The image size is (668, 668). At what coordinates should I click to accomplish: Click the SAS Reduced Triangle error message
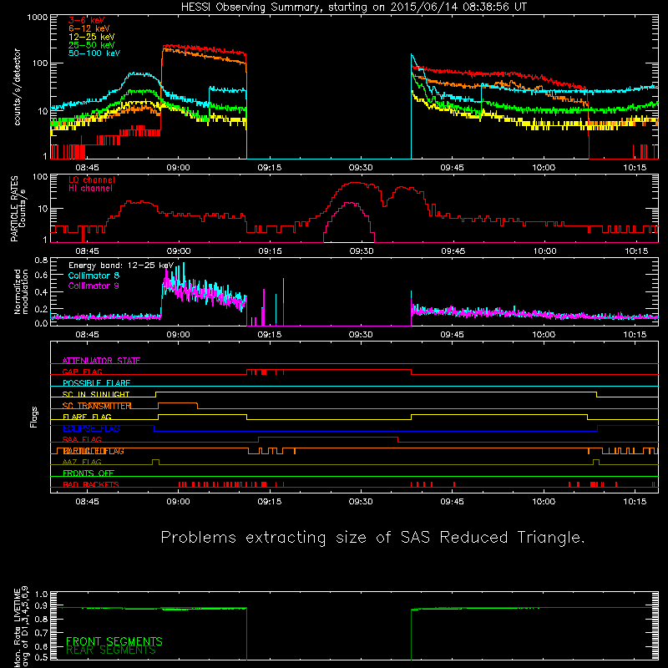(372, 538)
